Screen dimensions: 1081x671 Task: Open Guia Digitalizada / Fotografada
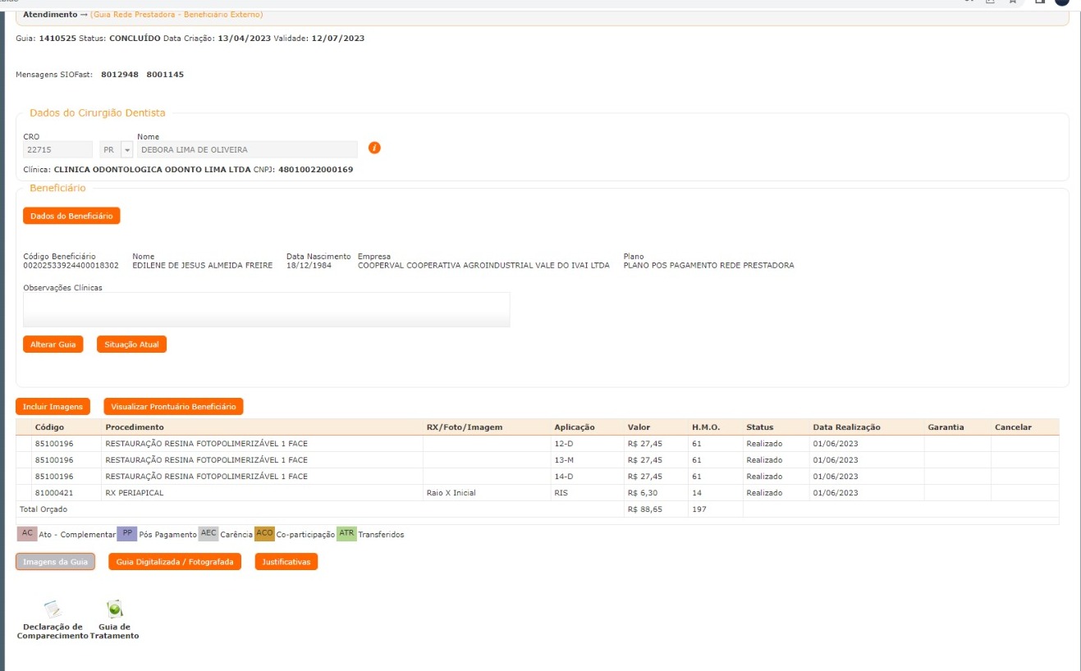[175, 562]
